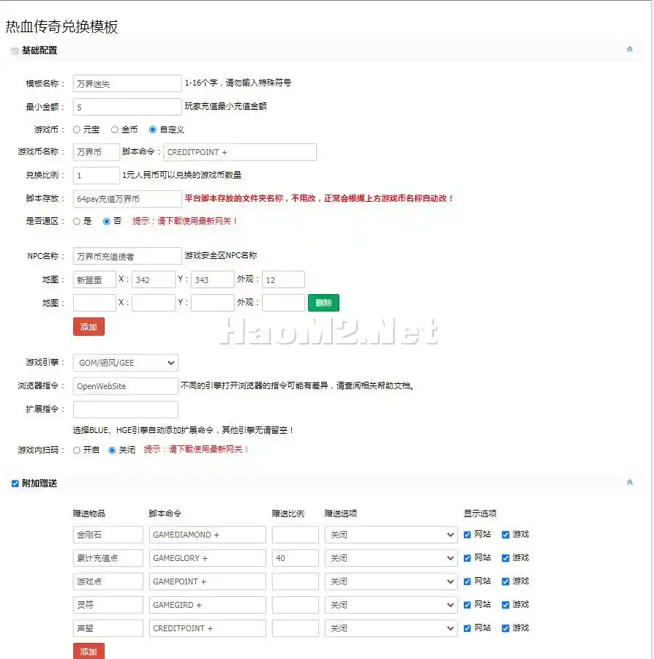Edit Y coordinate field with 343
Viewport: 654px width, 659px height.
pos(213,279)
